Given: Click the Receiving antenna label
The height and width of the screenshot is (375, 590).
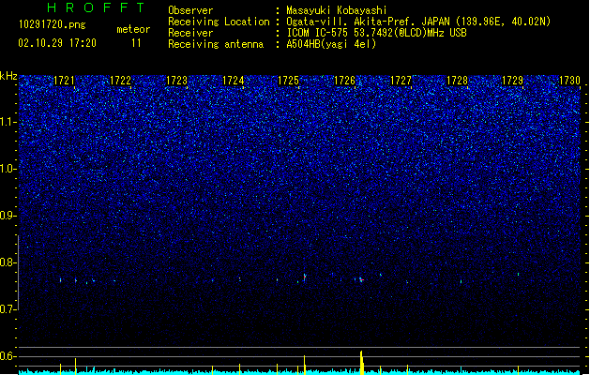Looking at the screenshot, I should 216,44.
